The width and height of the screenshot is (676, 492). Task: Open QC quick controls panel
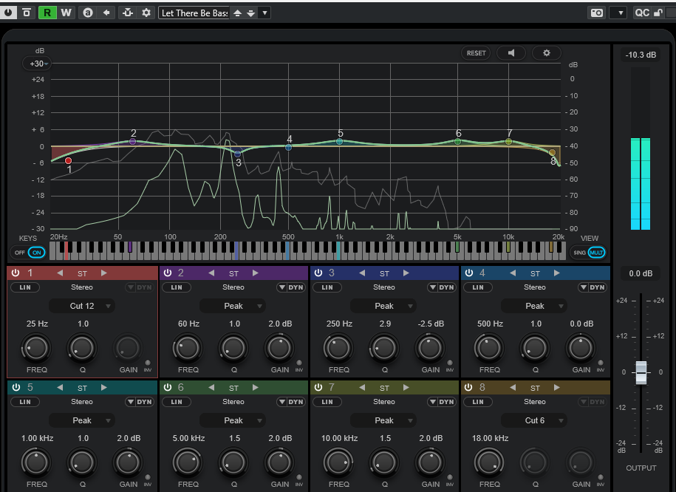click(642, 13)
